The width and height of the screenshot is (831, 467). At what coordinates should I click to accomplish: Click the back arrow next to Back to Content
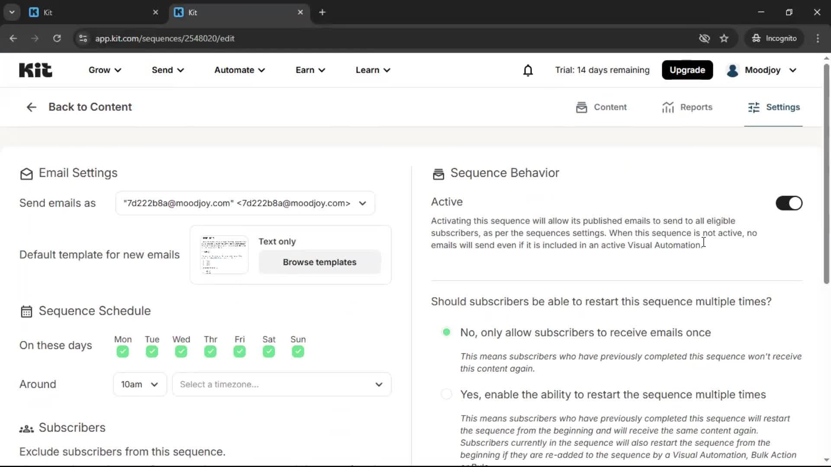tap(31, 107)
